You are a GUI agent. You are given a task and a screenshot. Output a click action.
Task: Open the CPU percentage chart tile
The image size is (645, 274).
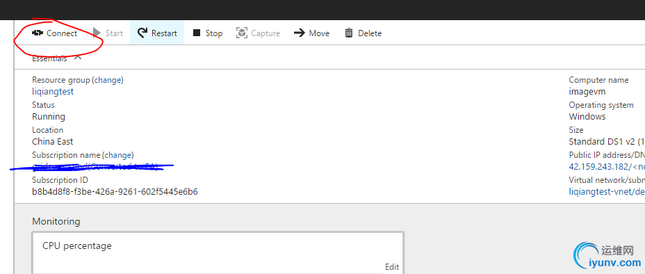[218, 252]
